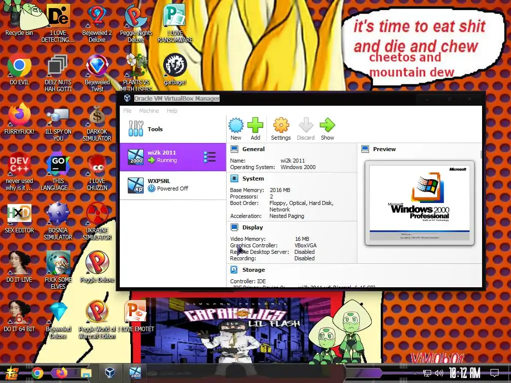Screen dimensions: 511x383
Task: Click the General section header
Action: pos(253,149)
